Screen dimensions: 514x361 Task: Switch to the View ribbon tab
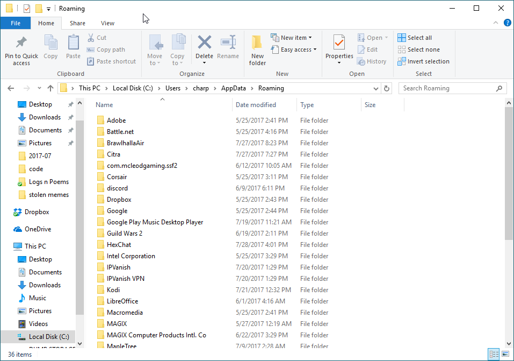tap(107, 23)
